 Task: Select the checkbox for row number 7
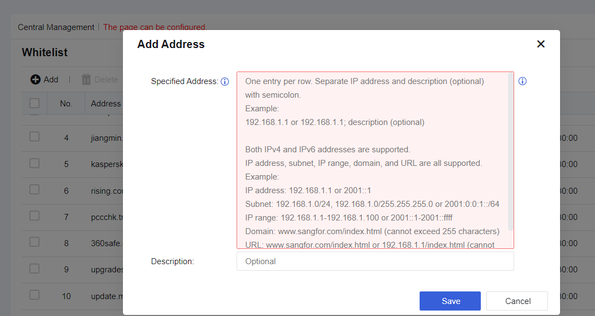point(34,216)
